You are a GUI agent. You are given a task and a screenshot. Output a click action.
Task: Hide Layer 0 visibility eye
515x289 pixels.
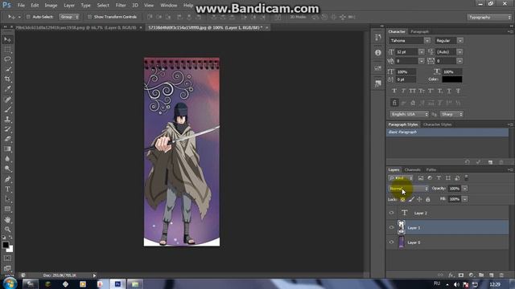tap(391, 242)
